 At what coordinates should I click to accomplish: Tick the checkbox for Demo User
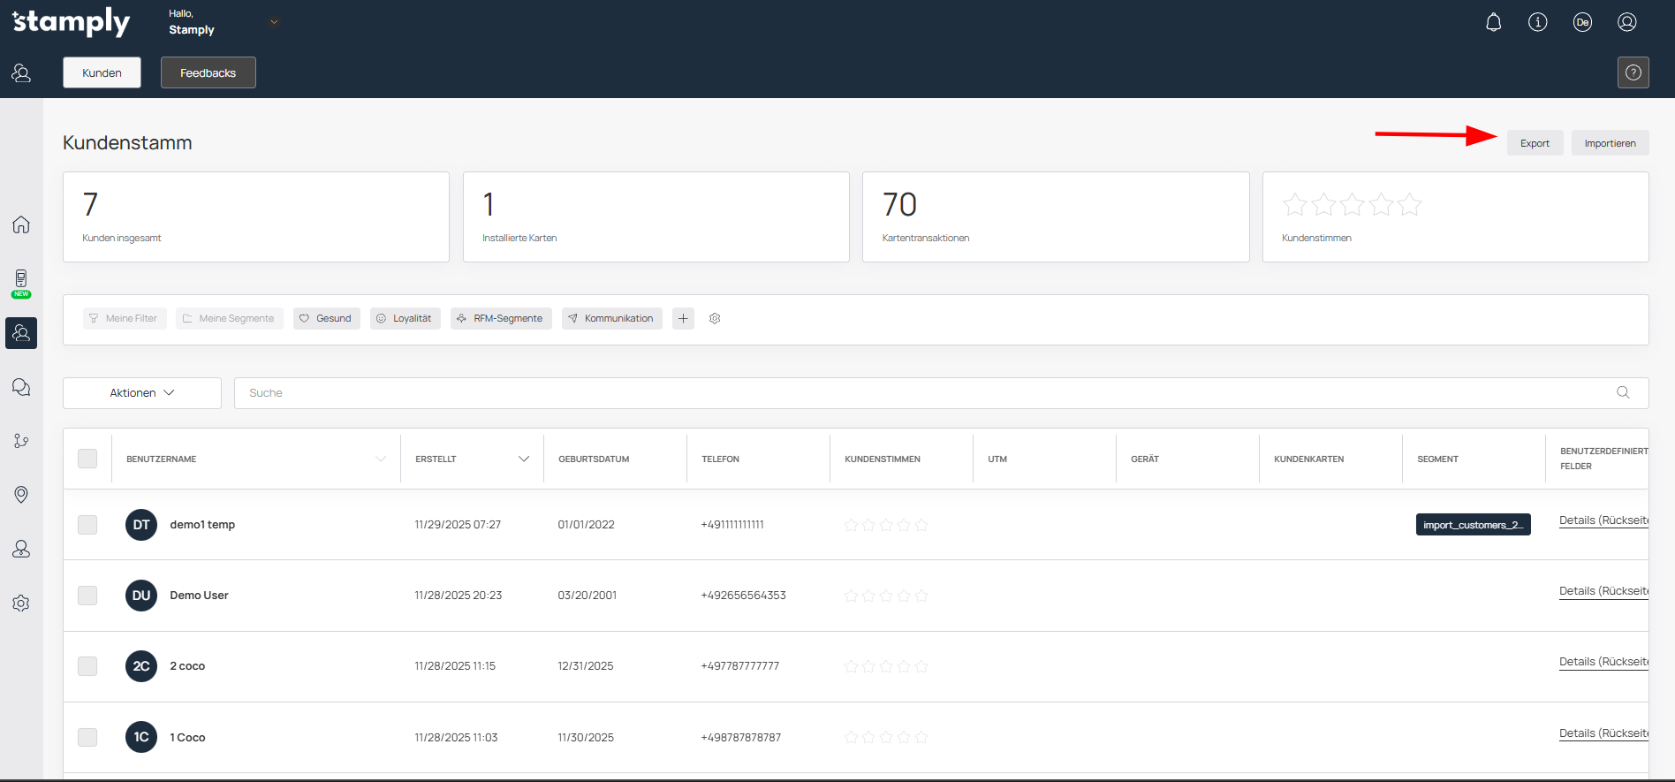[87, 596]
